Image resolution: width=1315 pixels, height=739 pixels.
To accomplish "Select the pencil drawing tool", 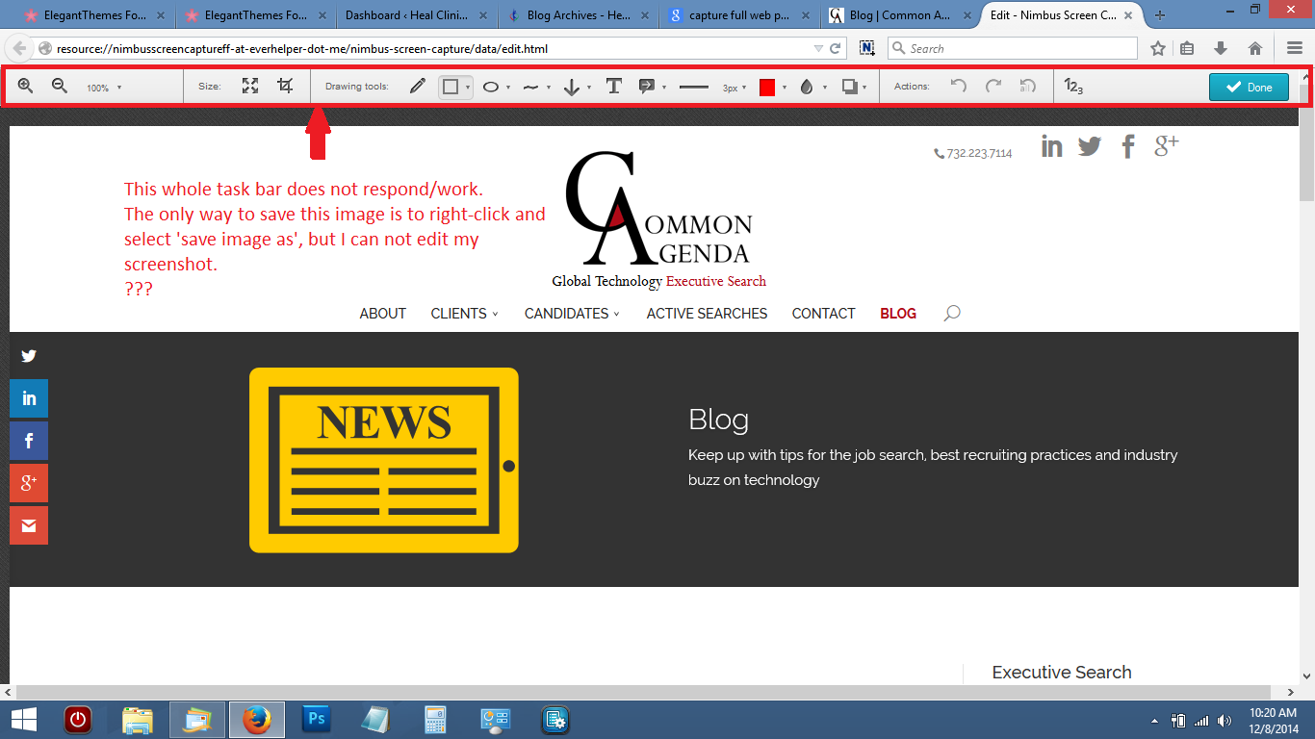I will pos(417,87).
